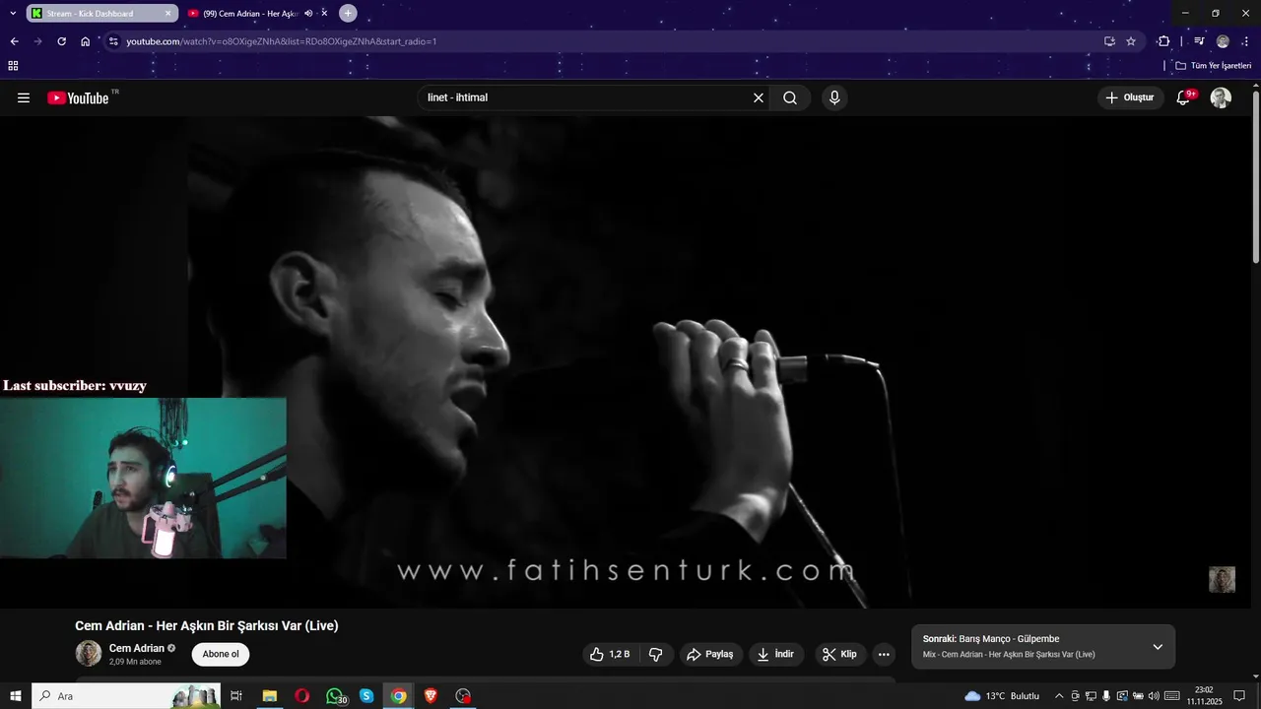Install app icon in the address bar
The height and width of the screenshot is (709, 1261).
pyautogui.click(x=1109, y=41)
